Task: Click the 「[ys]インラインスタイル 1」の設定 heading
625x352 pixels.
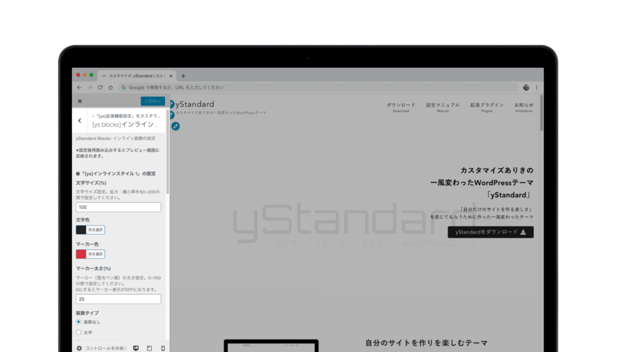Action: click(x=116, y=174)
